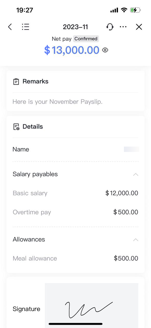The height and width of the screenshot is (328, 151).
Task: Click the Remarks clipboard icon
Action: (16, 81)
